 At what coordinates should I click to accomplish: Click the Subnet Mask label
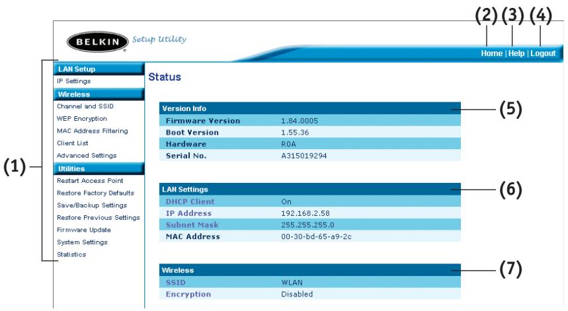pyautogui.click(x=192, y=225)
